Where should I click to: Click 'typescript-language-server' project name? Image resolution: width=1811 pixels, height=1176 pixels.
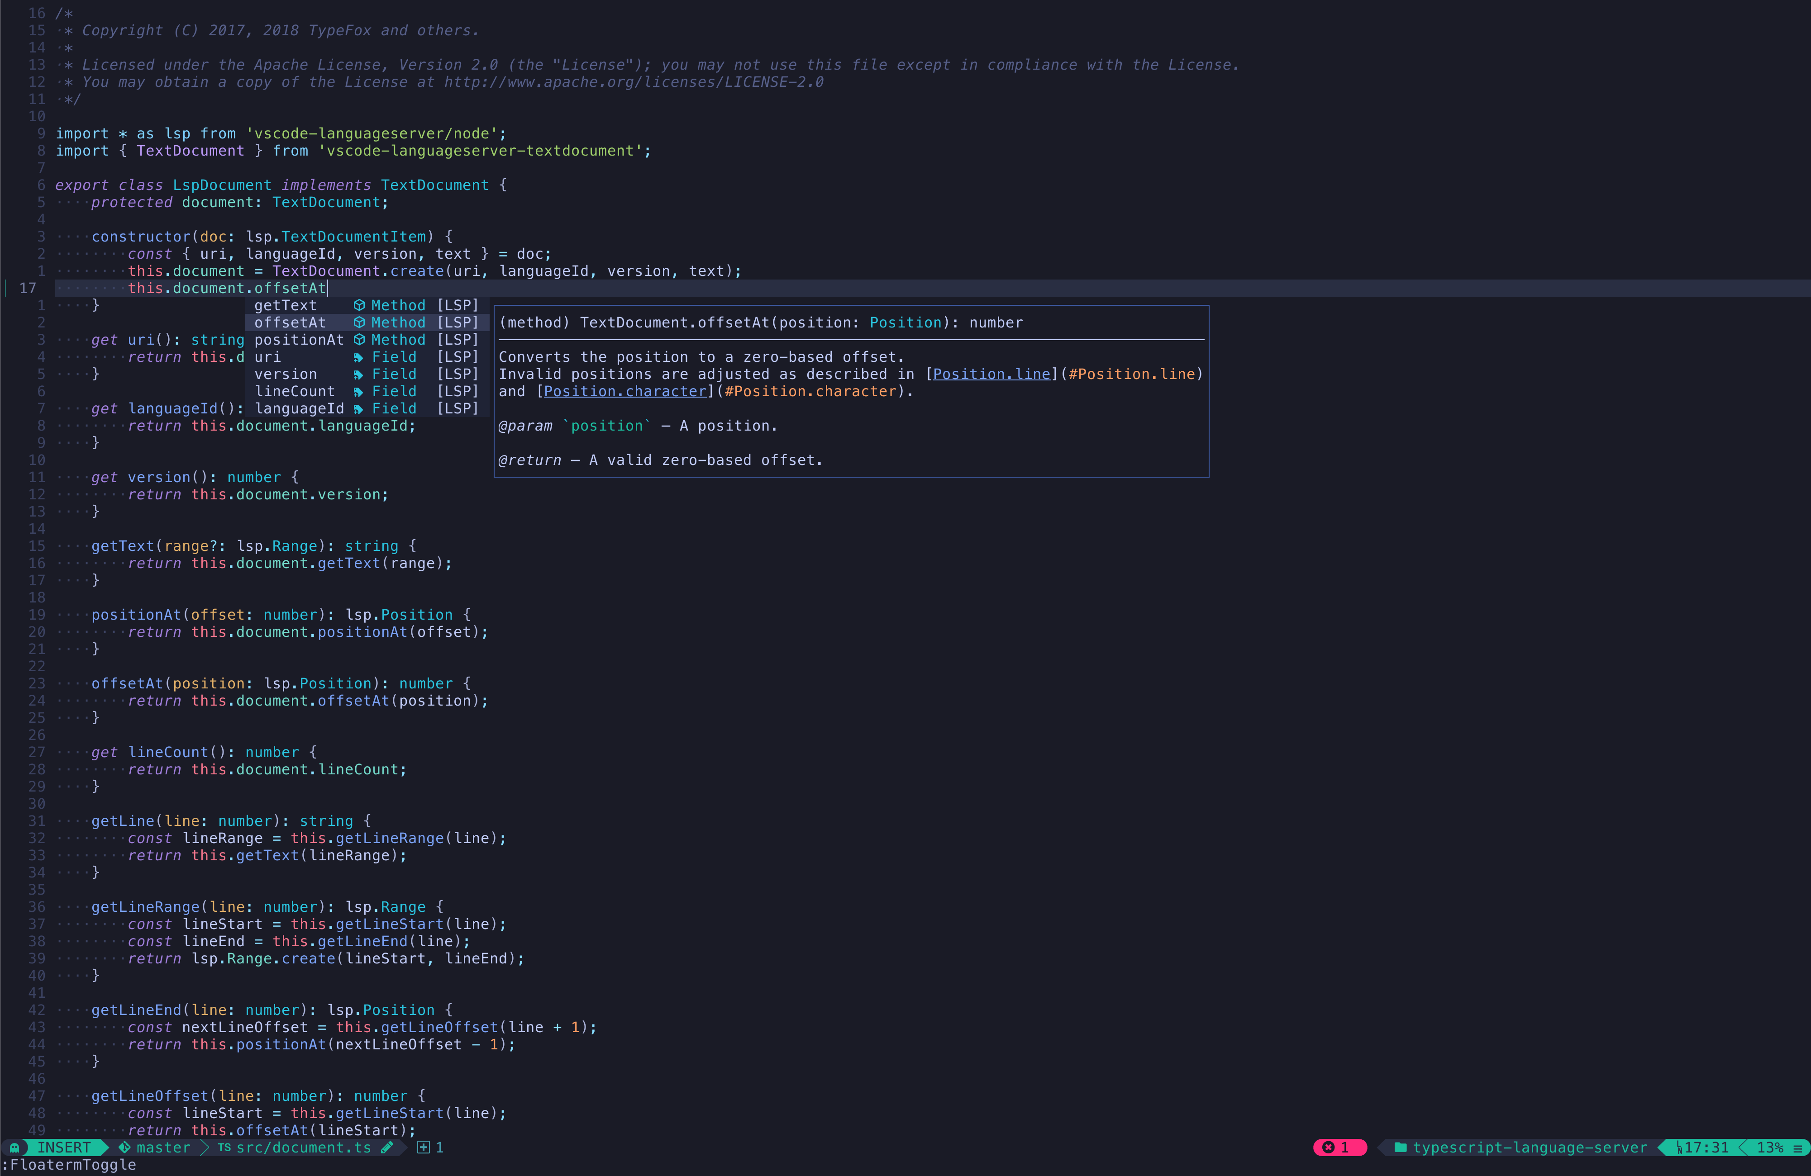[1530, 1147]
